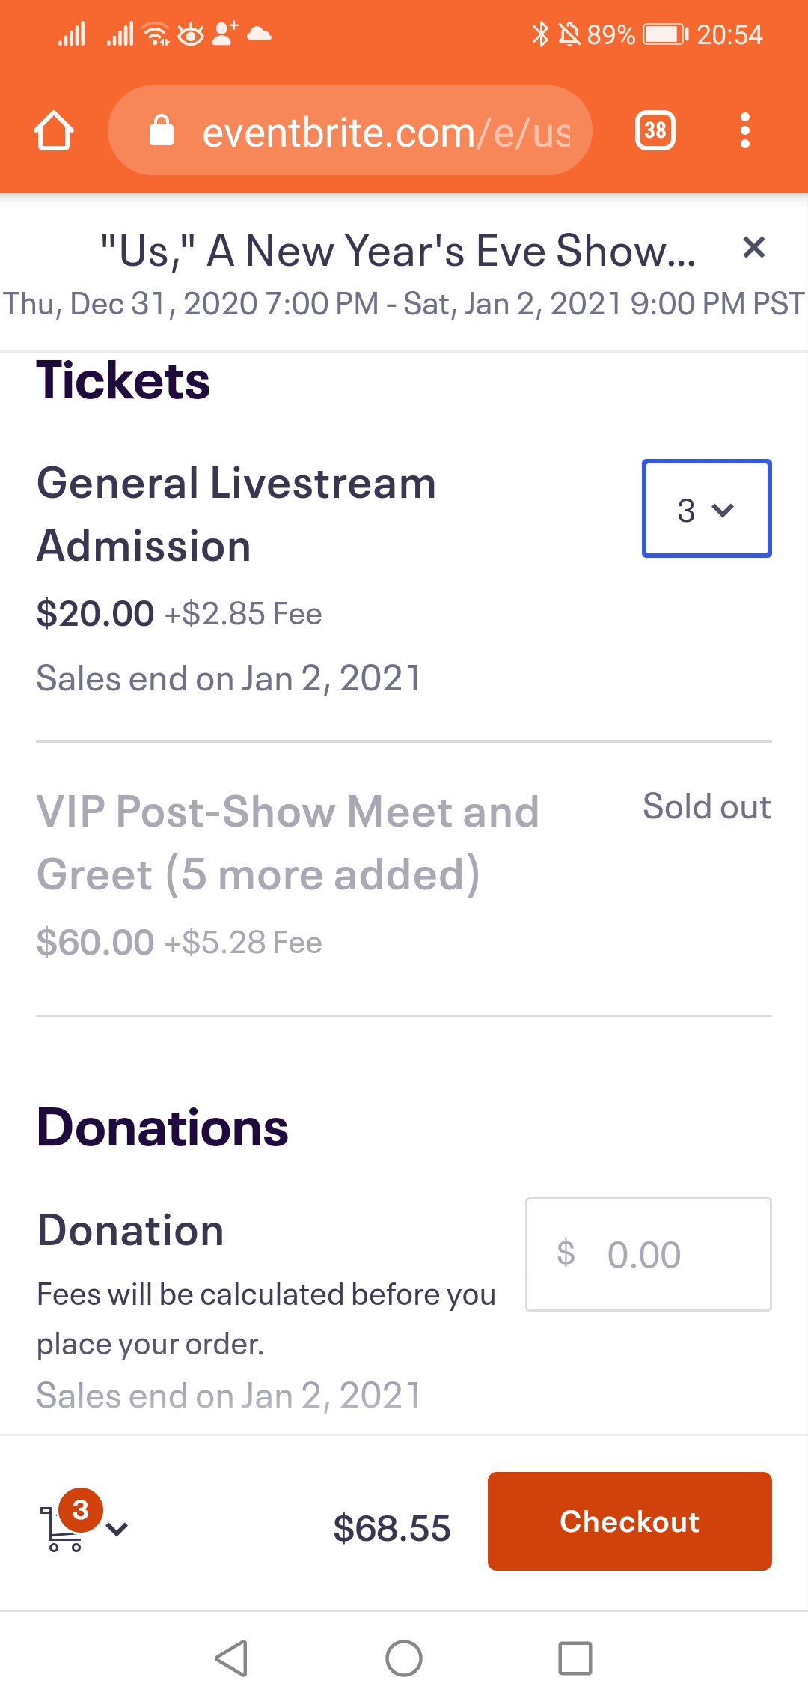Image resolution: width=808 pixels, height=1707 pixels.
Task: Tap the Sold out label
Action: pyautogui.click(x=707, y=806)
